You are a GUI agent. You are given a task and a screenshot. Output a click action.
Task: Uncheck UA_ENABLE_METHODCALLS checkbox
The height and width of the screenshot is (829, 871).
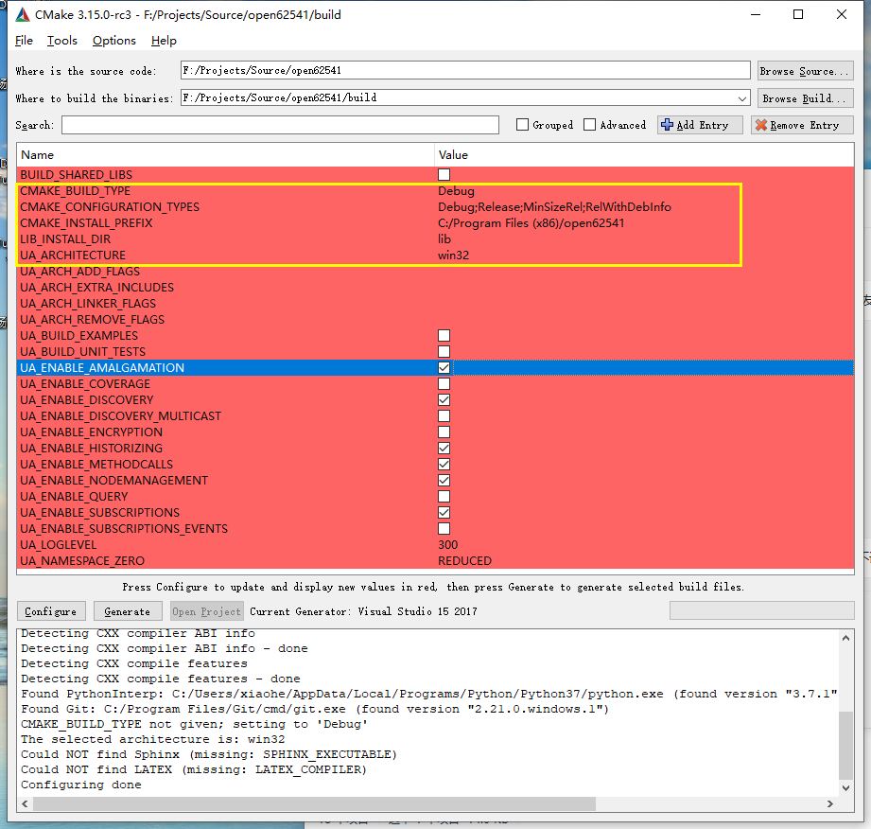[444, 465]
